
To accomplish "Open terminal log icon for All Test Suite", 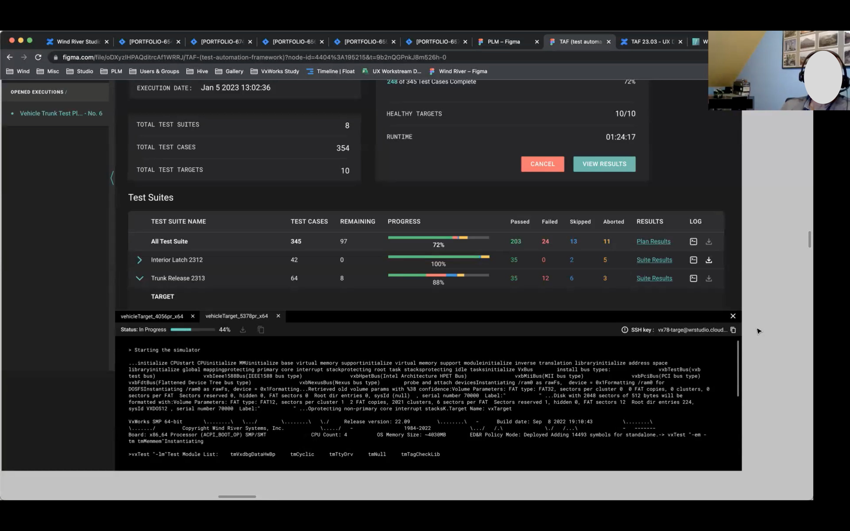I will coord(693,242).
